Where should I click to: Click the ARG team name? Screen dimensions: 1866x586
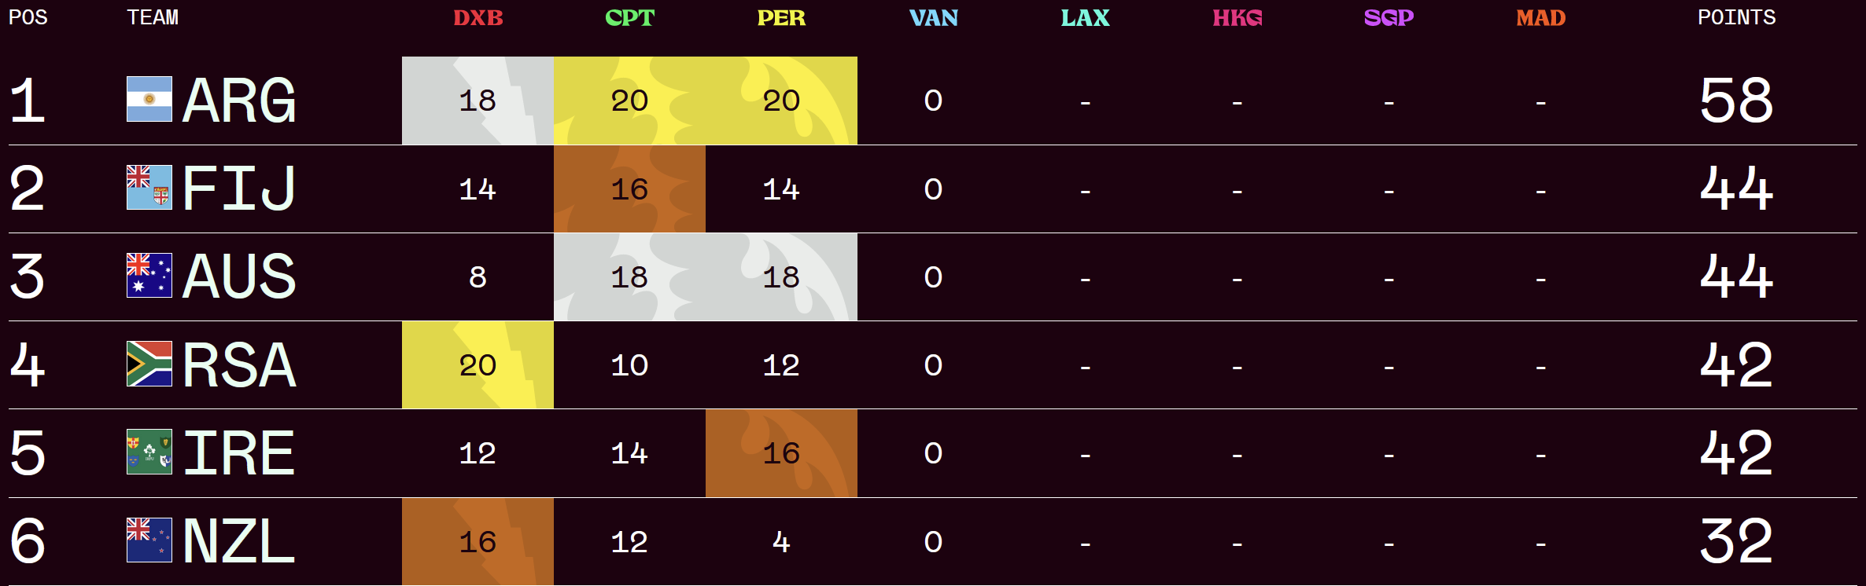click(x=239, y=101)
